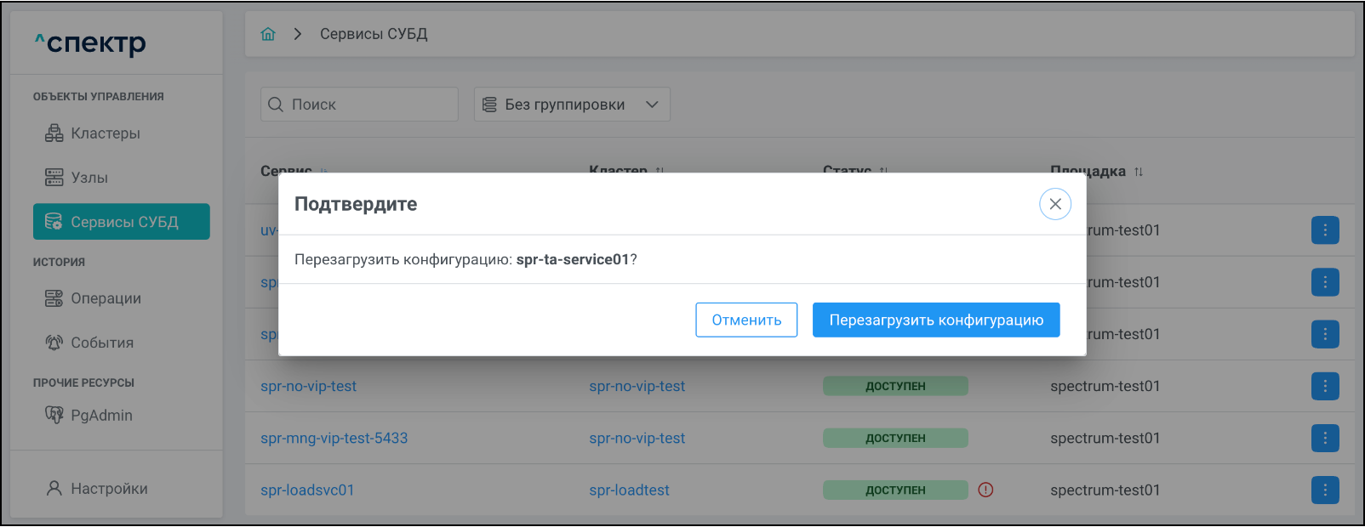Click the red warning icon beside spr-loadsvc01 status
The height and width of the screenshot is (527, 1365).
point(985,490)
